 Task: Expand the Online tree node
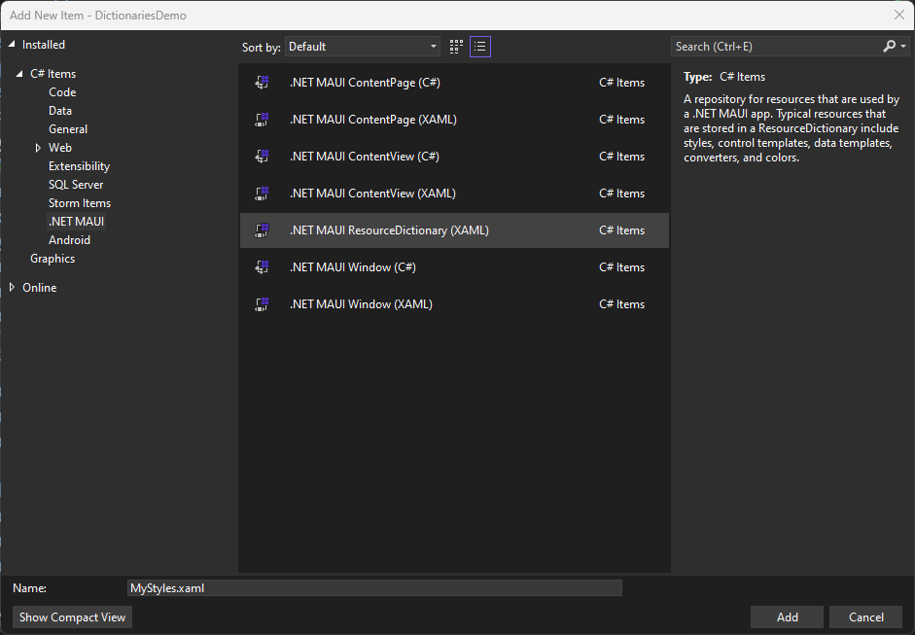pyautogui.click(x=12, y=287)
